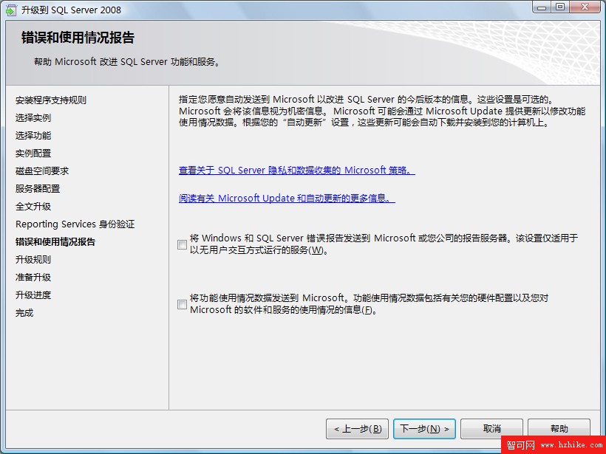This screenshot has height=454, width=606.
Task: Enable sending Windows and SQL Server error reports
Action: pos(182,244)
